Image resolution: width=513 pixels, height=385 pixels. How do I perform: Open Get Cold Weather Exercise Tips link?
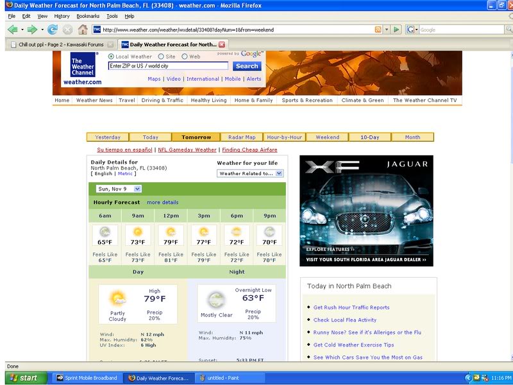click(354, 345)
